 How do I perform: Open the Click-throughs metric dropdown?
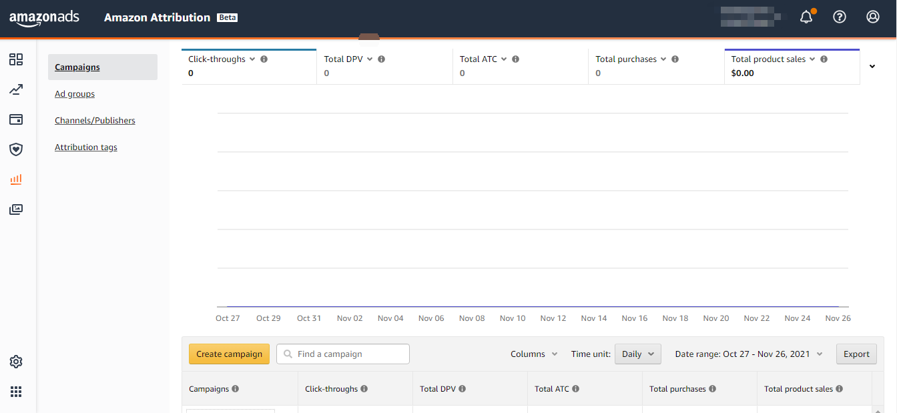[x=252, y=59]
